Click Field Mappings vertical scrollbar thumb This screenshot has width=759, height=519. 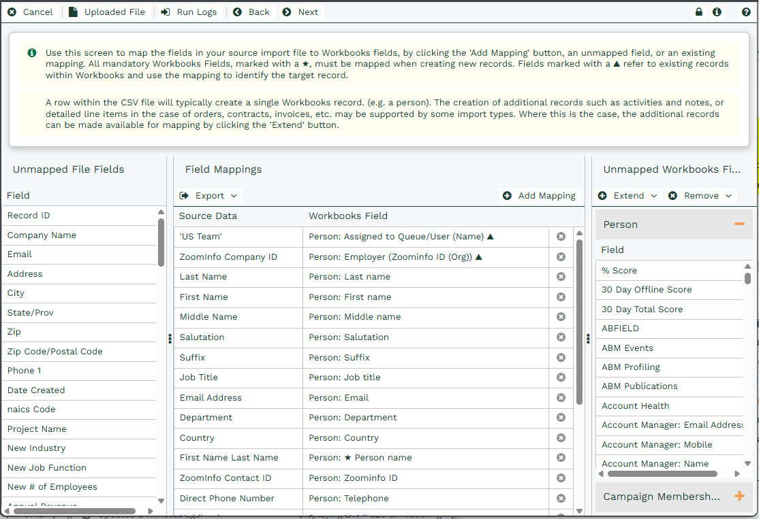(x=579, y=322)
